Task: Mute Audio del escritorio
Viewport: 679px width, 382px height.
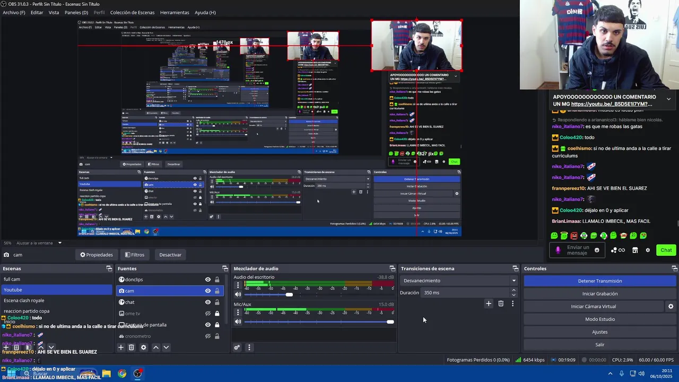Action: point(238,294)
